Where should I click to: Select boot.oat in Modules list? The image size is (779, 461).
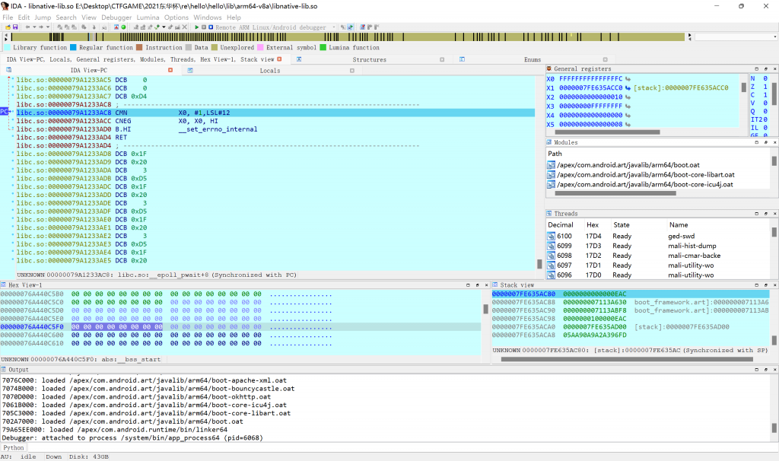point(628,165)
